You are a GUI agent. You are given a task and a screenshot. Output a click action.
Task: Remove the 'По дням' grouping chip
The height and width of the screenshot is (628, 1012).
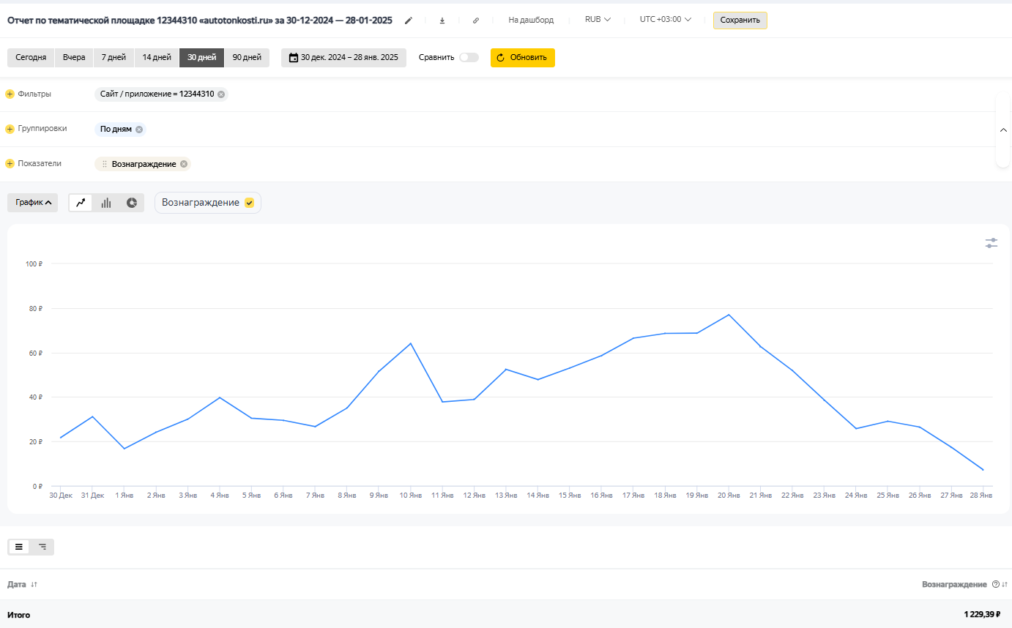point(139,130)
